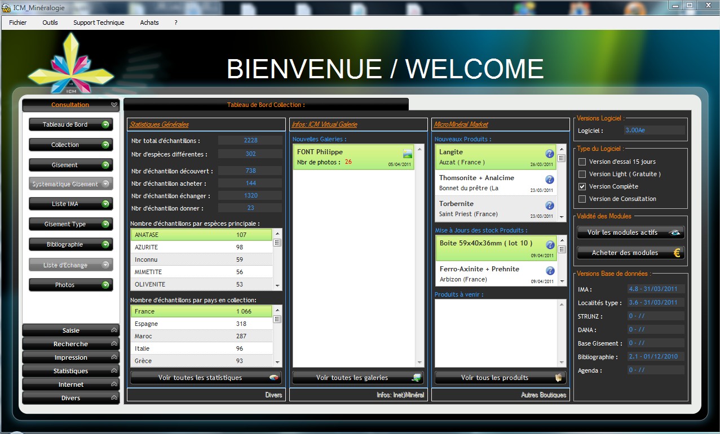Select the Espagne country row
720x434 pixels.
[x=201, y=324]
